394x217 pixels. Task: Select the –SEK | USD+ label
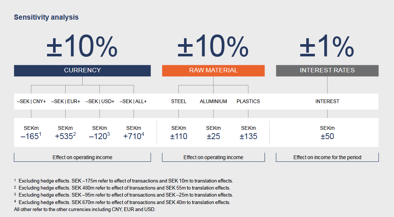click(x=100, y=101)
